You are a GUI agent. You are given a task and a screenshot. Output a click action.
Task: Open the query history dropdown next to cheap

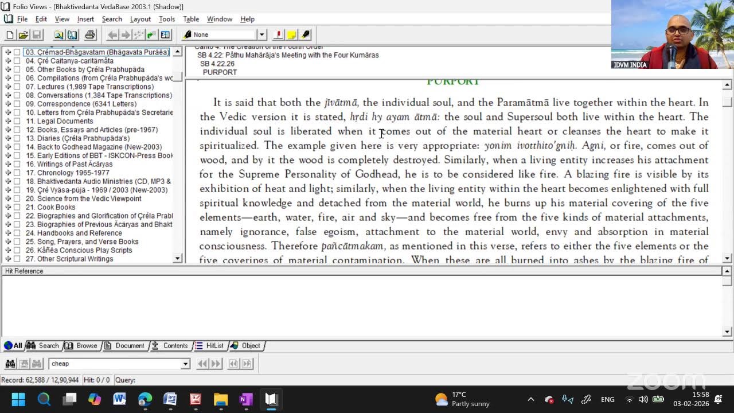click(x=185, y=364)
